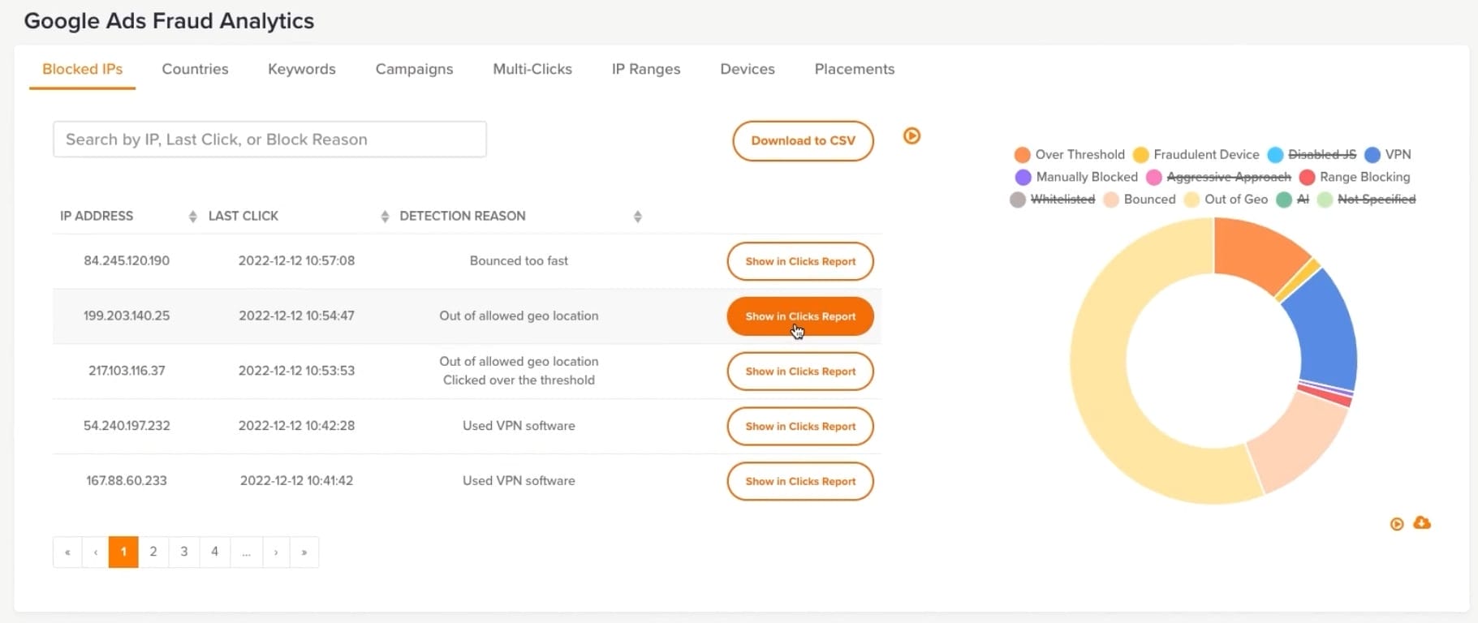Click IP address 84.245.120.190

tap(127, 261)
